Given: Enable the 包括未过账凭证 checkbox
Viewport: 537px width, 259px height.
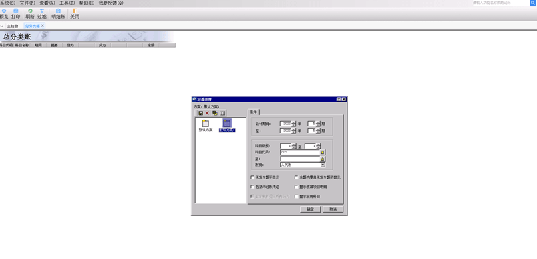Looking at the screenshot, I should (252, 187).
